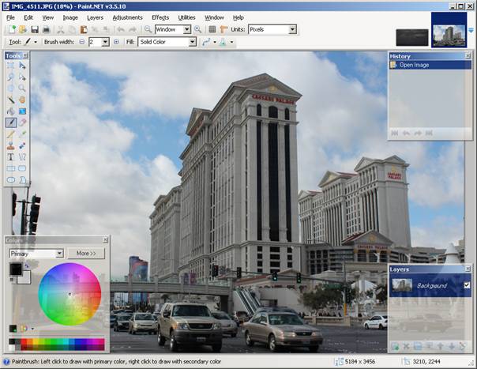Select the Color Picker eyedropper tool
The image size is (477, 369).
point(22,134)
